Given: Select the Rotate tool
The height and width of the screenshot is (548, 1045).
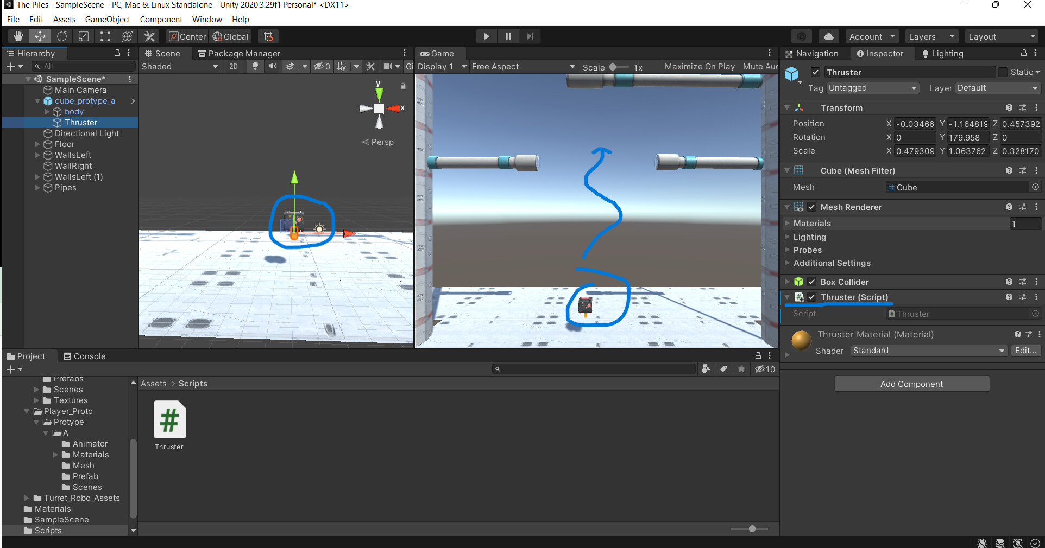Looking at the screenshot, I should (x=62, y=36).
